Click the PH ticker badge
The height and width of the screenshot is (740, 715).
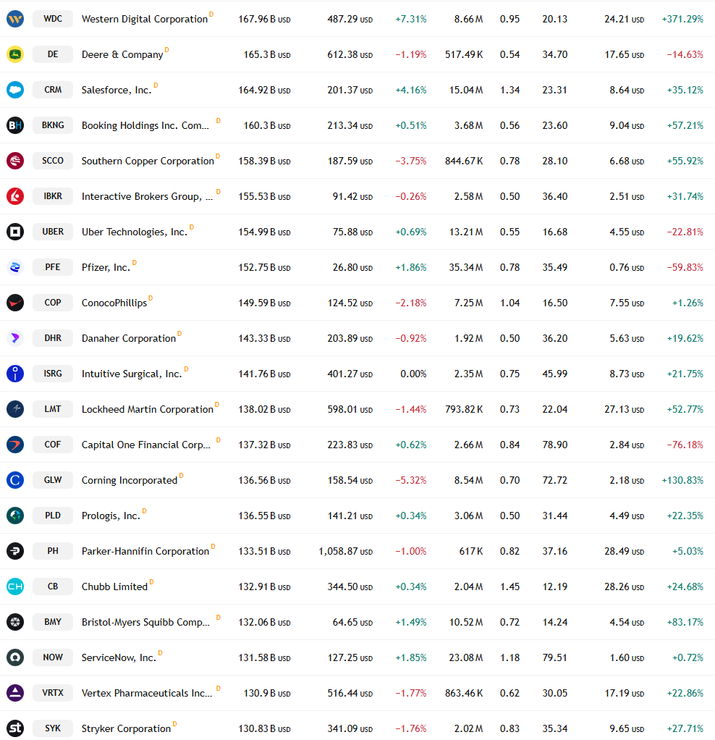pyautogui.click(x=53, y=551)
